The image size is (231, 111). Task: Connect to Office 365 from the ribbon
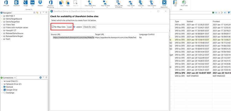point(6,3)
